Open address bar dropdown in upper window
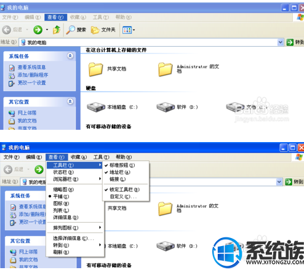304x270 pixels. [x=281, y=42]
